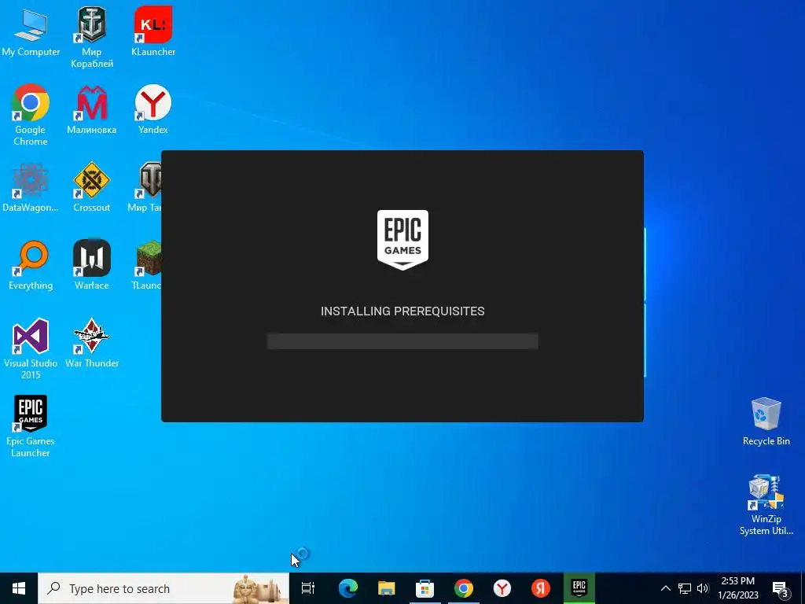This screenshot has height=604, width=805.
Task: Launch War Thunder desktop shortcut
Action: tap(91, 343)
